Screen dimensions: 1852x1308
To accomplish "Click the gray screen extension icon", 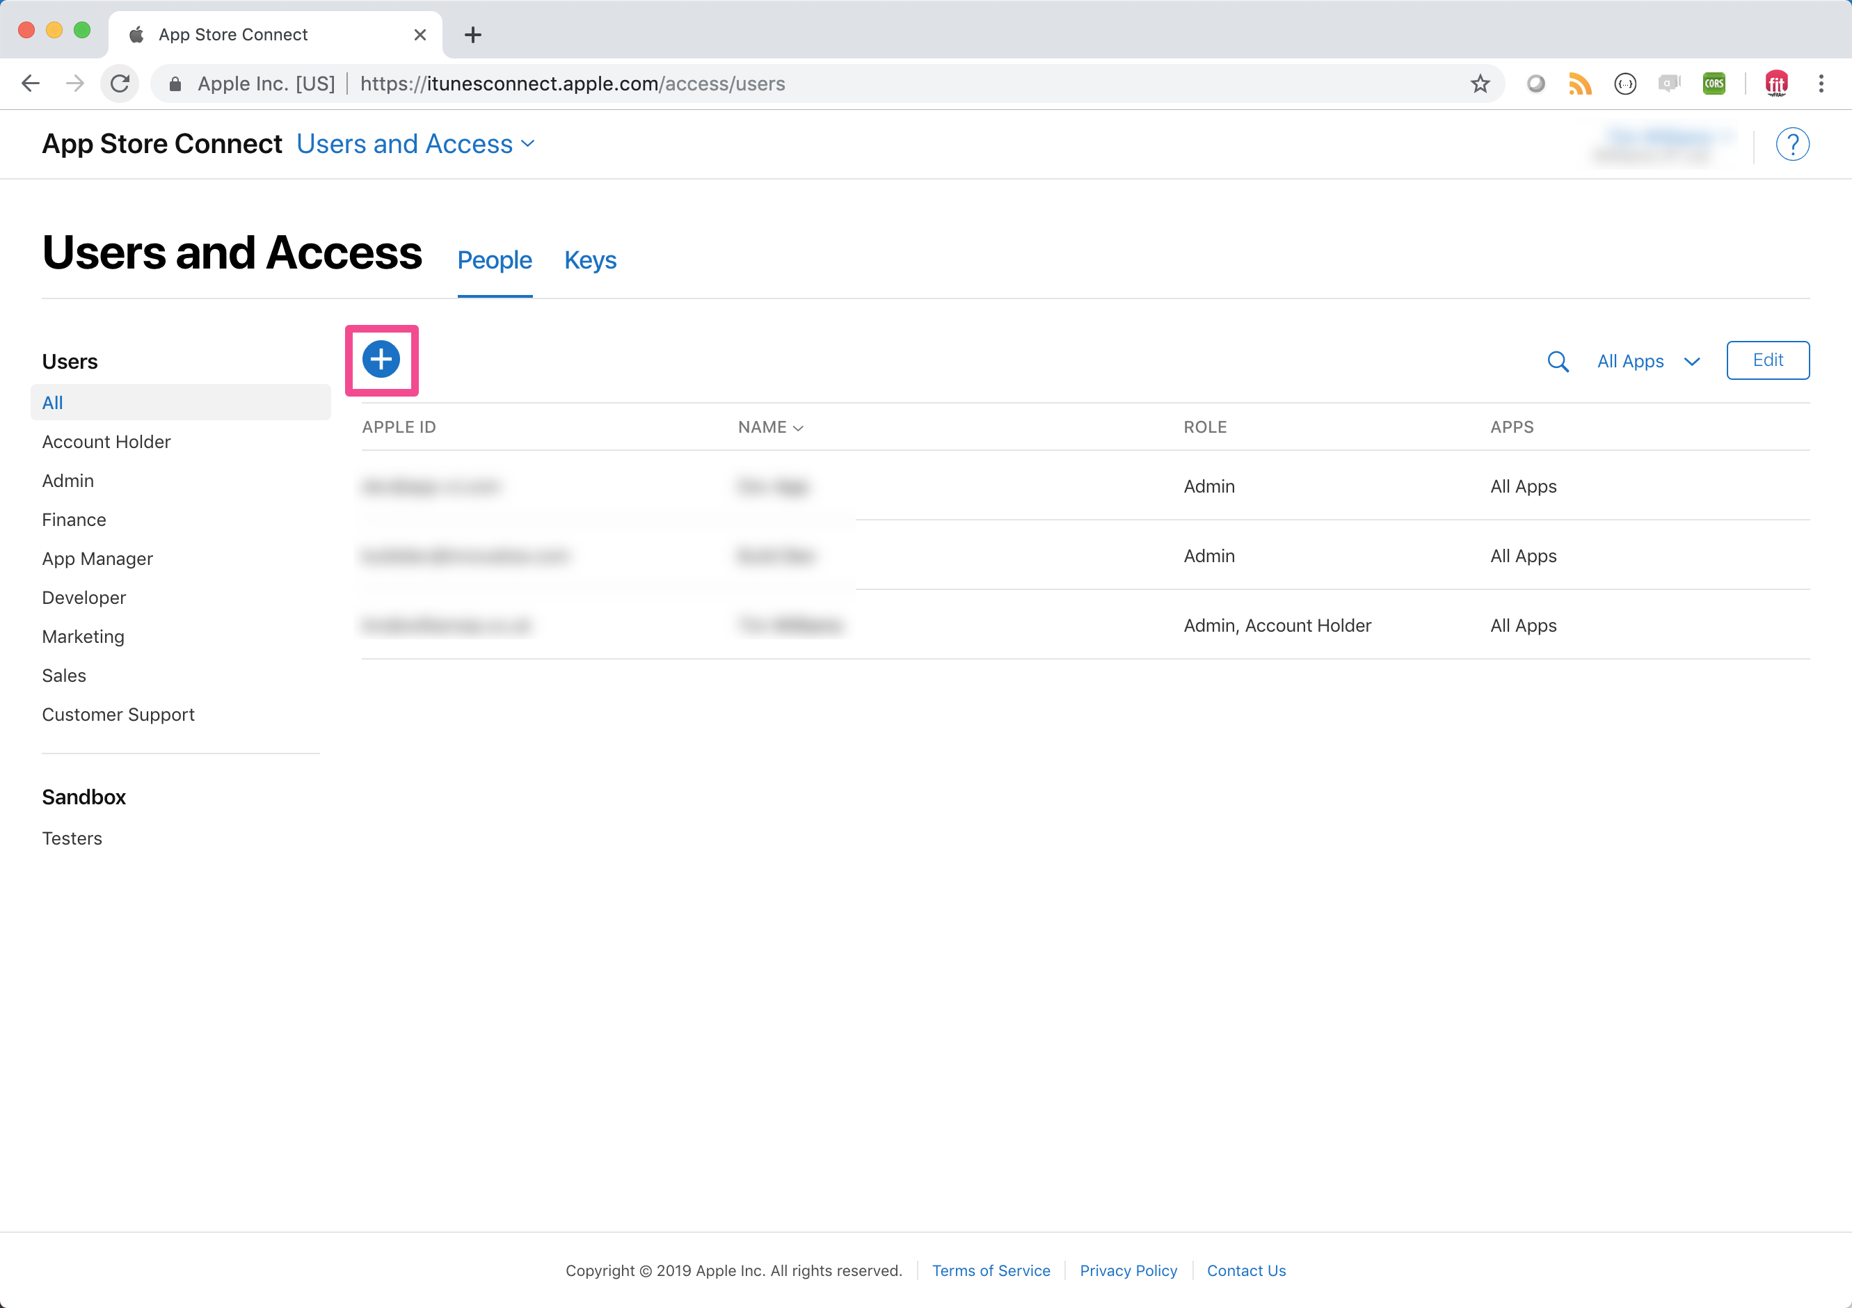I will coord(1669,83).
